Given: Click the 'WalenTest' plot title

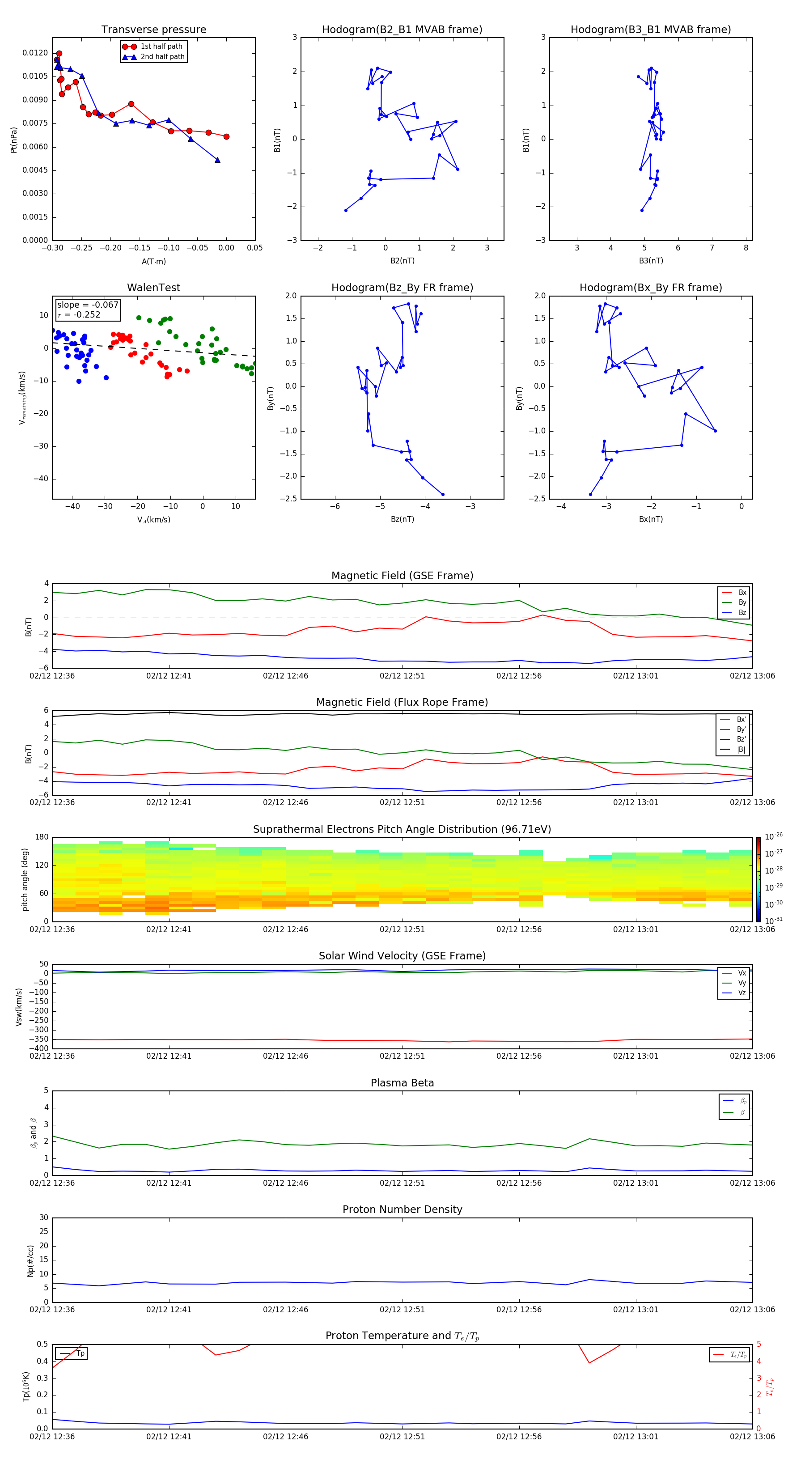Looking at the screenshot, I should tap(153, 288).
